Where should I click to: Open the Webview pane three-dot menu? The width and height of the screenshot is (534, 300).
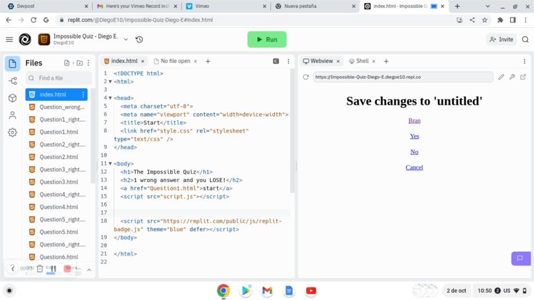(x=525, y=62)
